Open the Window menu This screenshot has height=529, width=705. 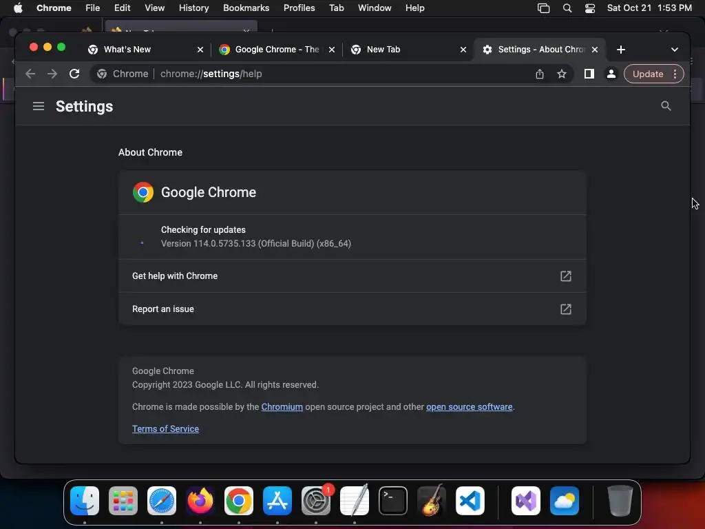(375, 8)
